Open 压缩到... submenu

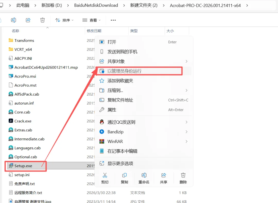[144, 90]
